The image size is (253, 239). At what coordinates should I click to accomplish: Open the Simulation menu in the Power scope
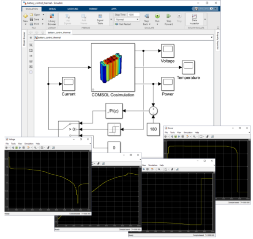point(188,133)
